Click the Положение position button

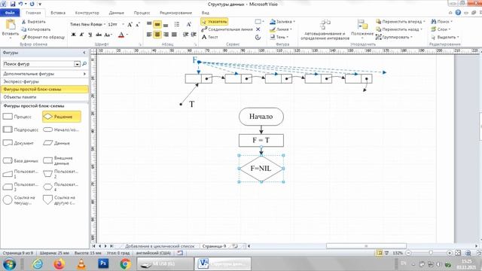(x=362, y=29)
